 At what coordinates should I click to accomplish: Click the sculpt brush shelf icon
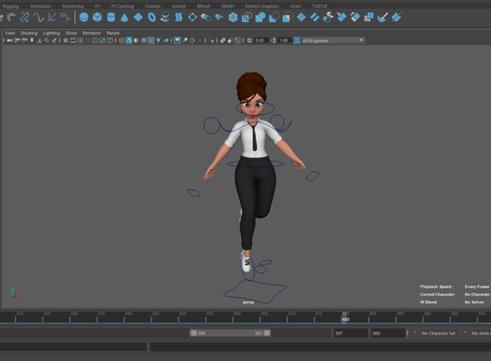pyautogui.click(x=383, y=17)
